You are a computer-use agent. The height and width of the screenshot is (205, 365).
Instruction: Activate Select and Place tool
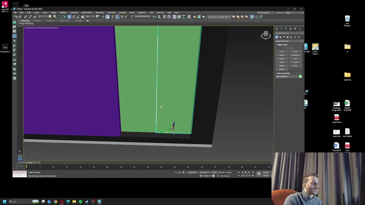[x=83, y=17]
